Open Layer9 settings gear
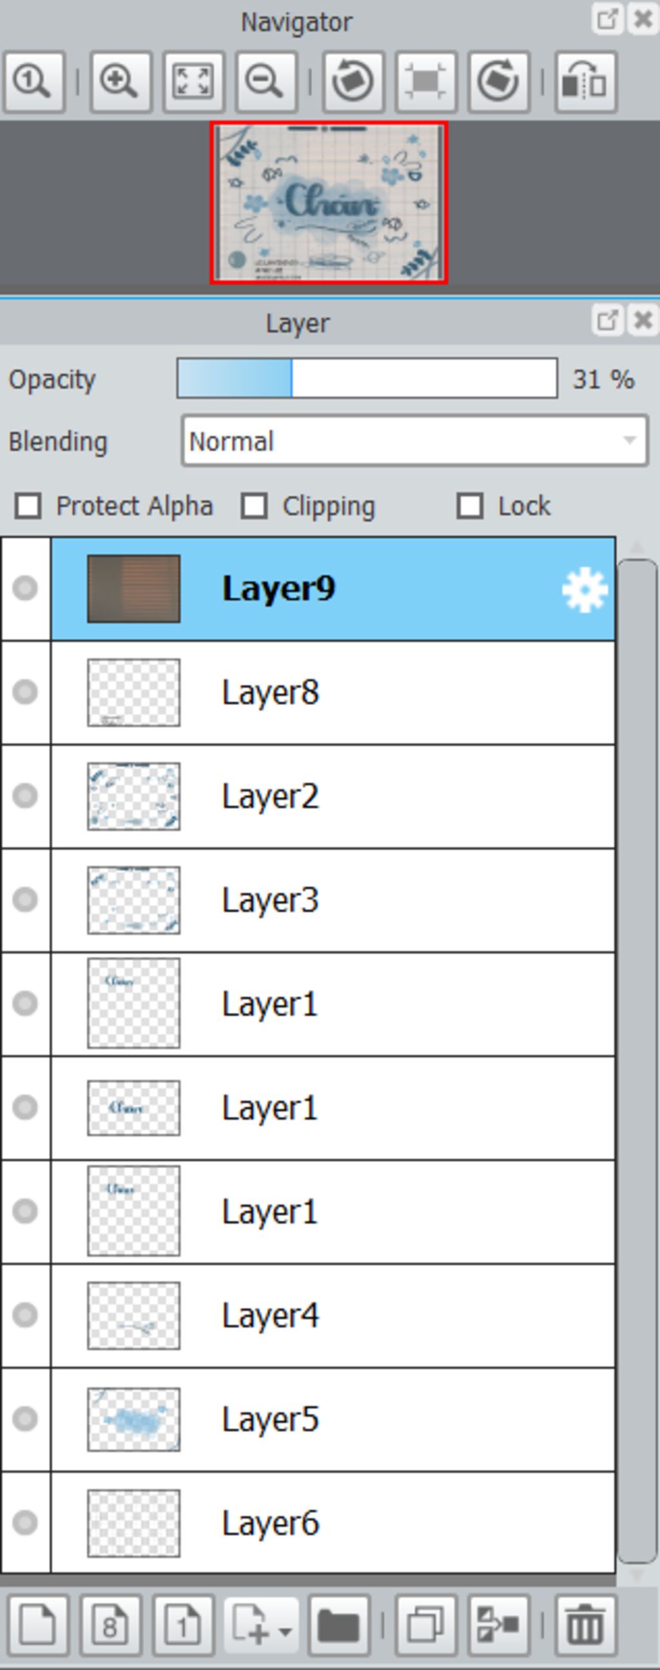660x1670 pixels. tap(585, 590)
